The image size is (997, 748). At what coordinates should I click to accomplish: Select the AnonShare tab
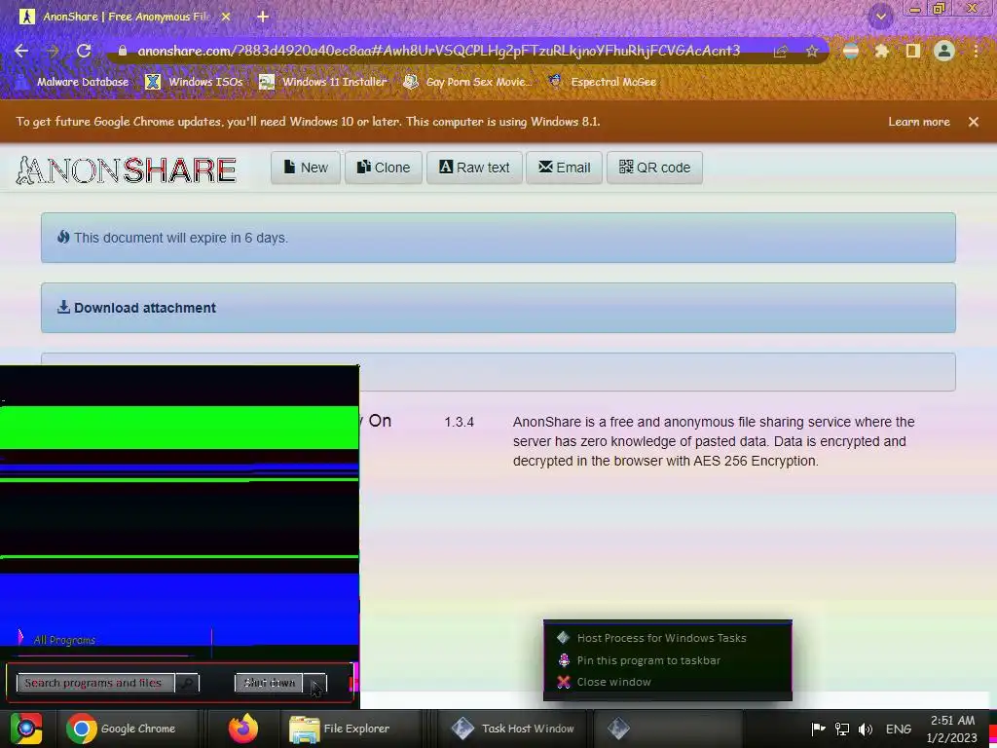tap(125, 18)
